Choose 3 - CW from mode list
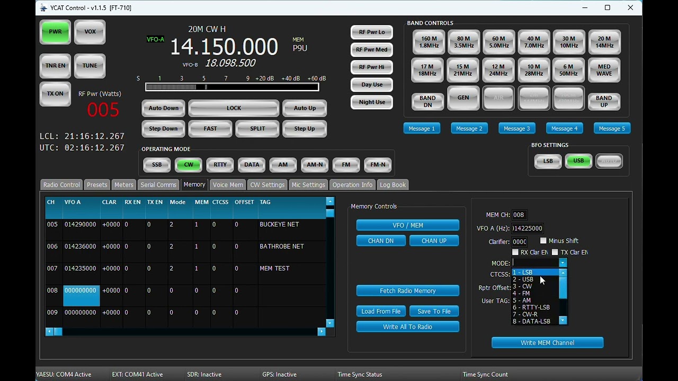This screenshot has width=678, height=381. click(x=535, y=286)
